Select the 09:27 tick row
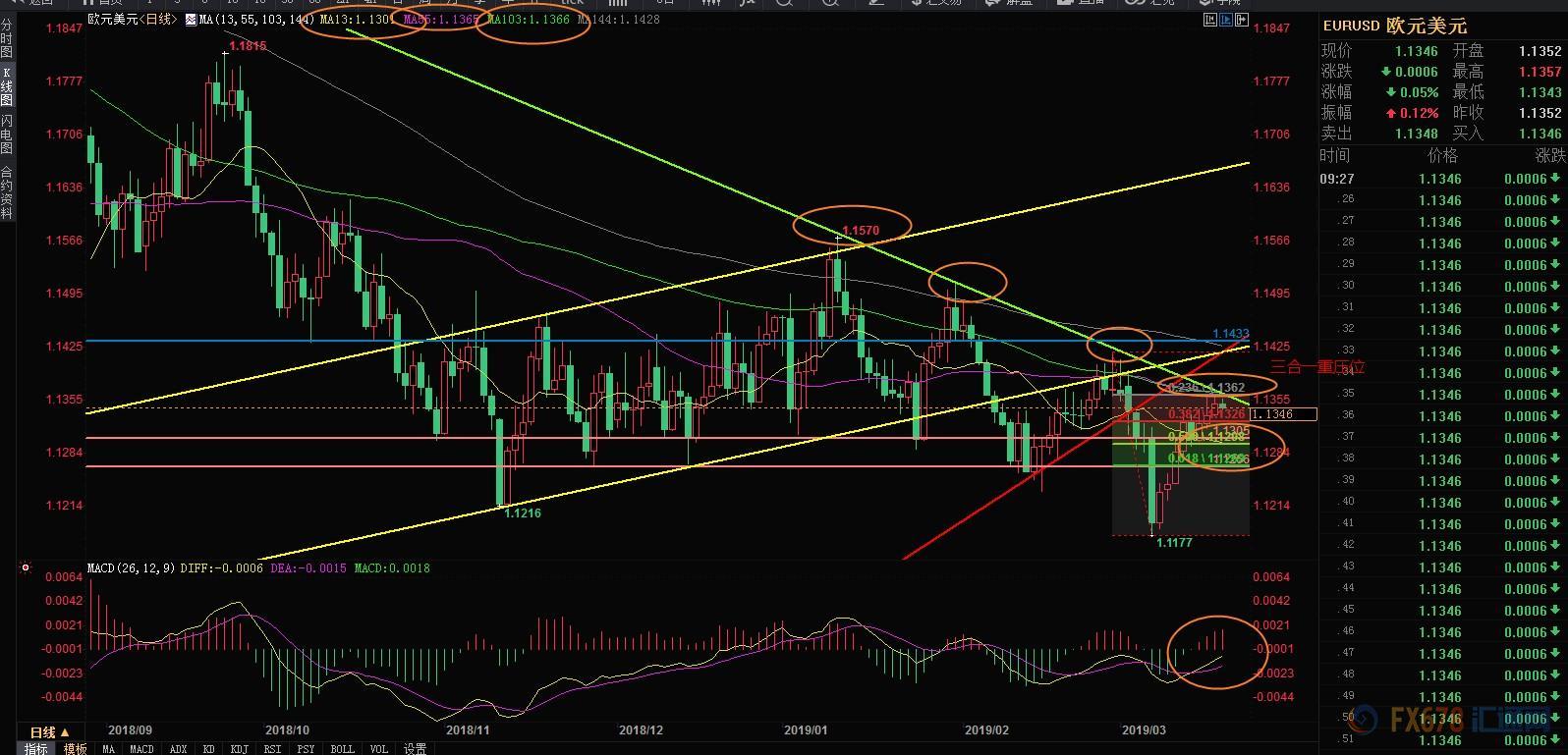Image resolution: width=1568 pixels, height=755 pixels. [x=1441, y=179]
